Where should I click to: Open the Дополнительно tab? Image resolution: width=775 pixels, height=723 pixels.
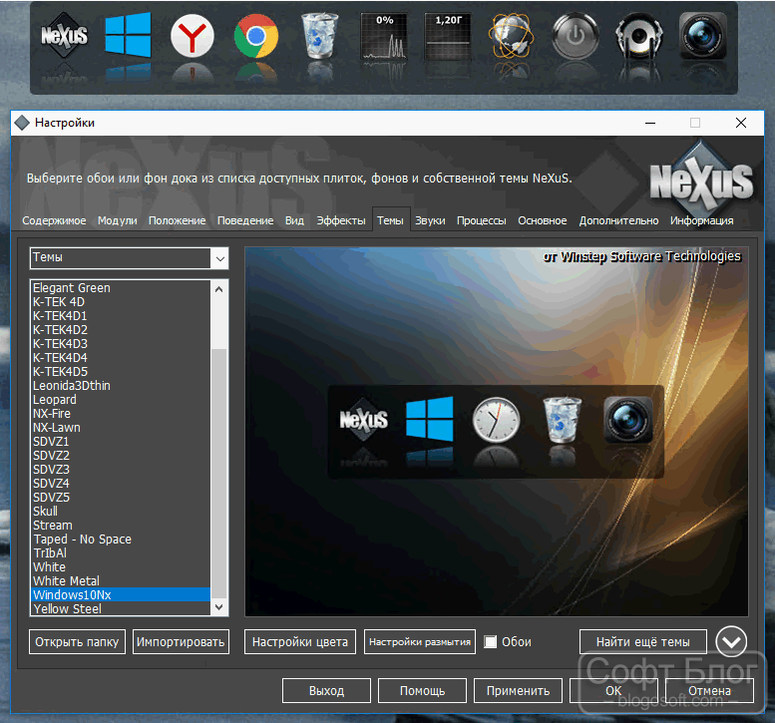pos(618,220)
